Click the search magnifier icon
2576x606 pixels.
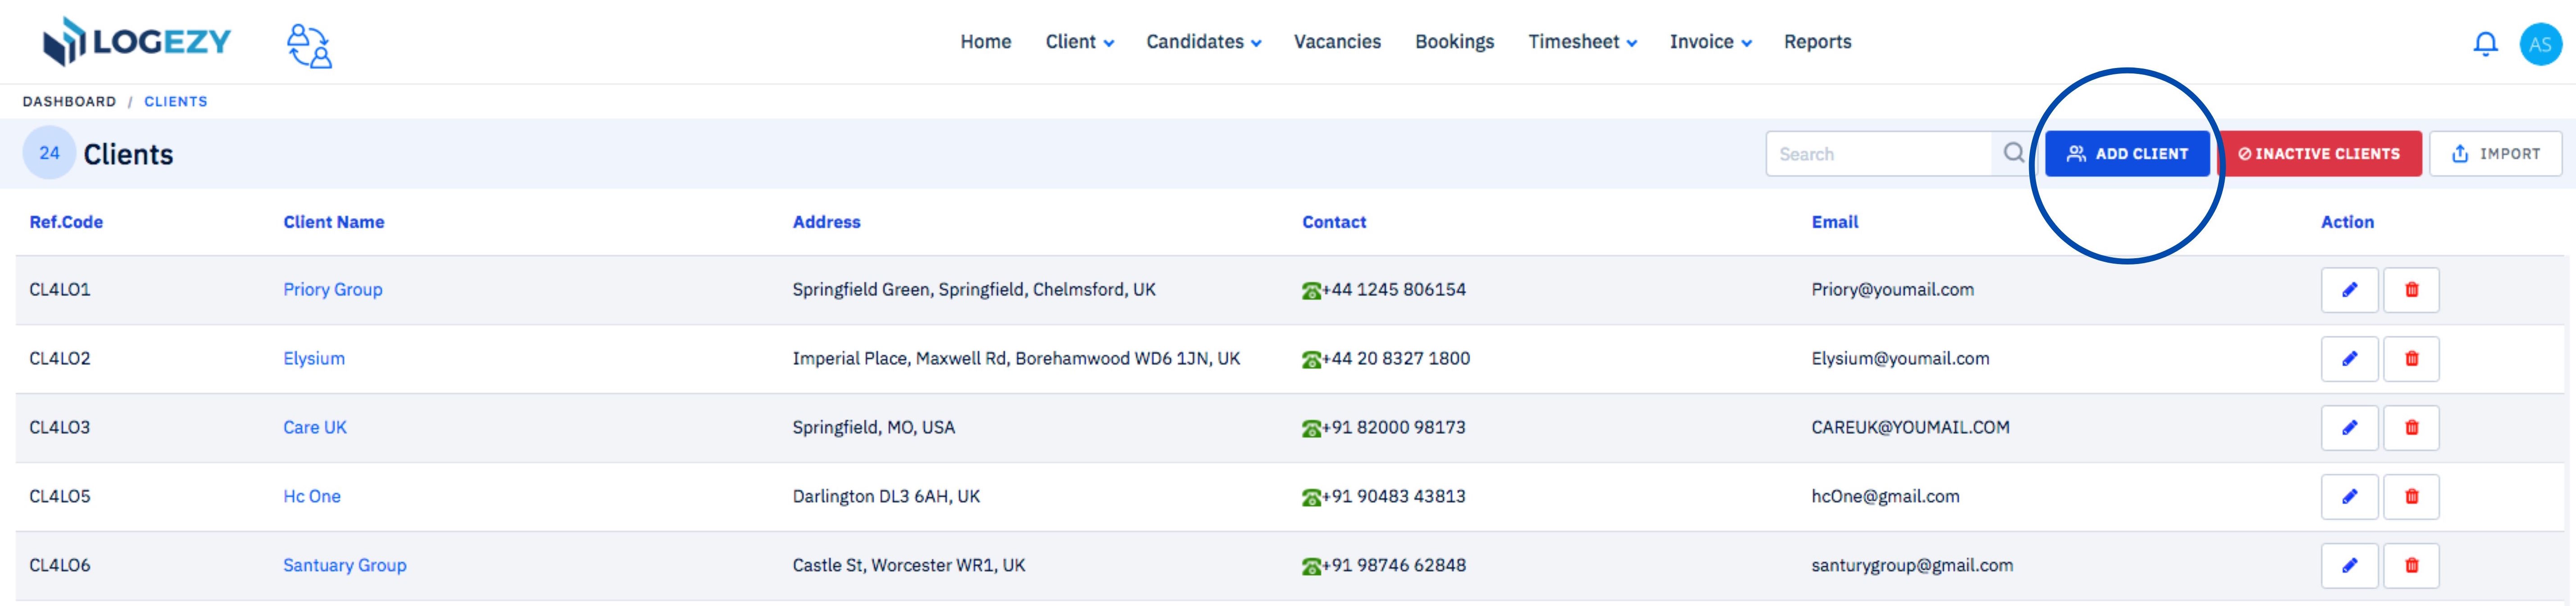2014,153
